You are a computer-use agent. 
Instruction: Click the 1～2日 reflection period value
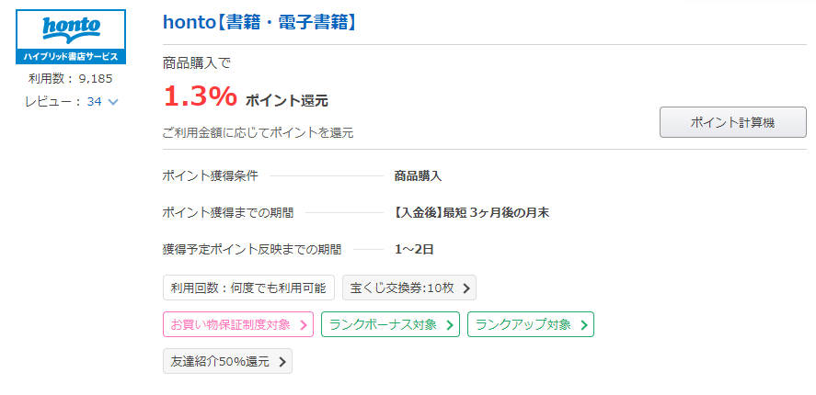click(x=413, y=249)
